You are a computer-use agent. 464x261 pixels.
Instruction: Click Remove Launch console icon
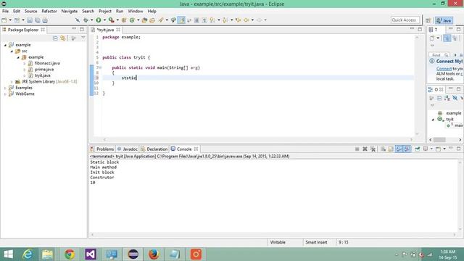click(x=365, y=149)
